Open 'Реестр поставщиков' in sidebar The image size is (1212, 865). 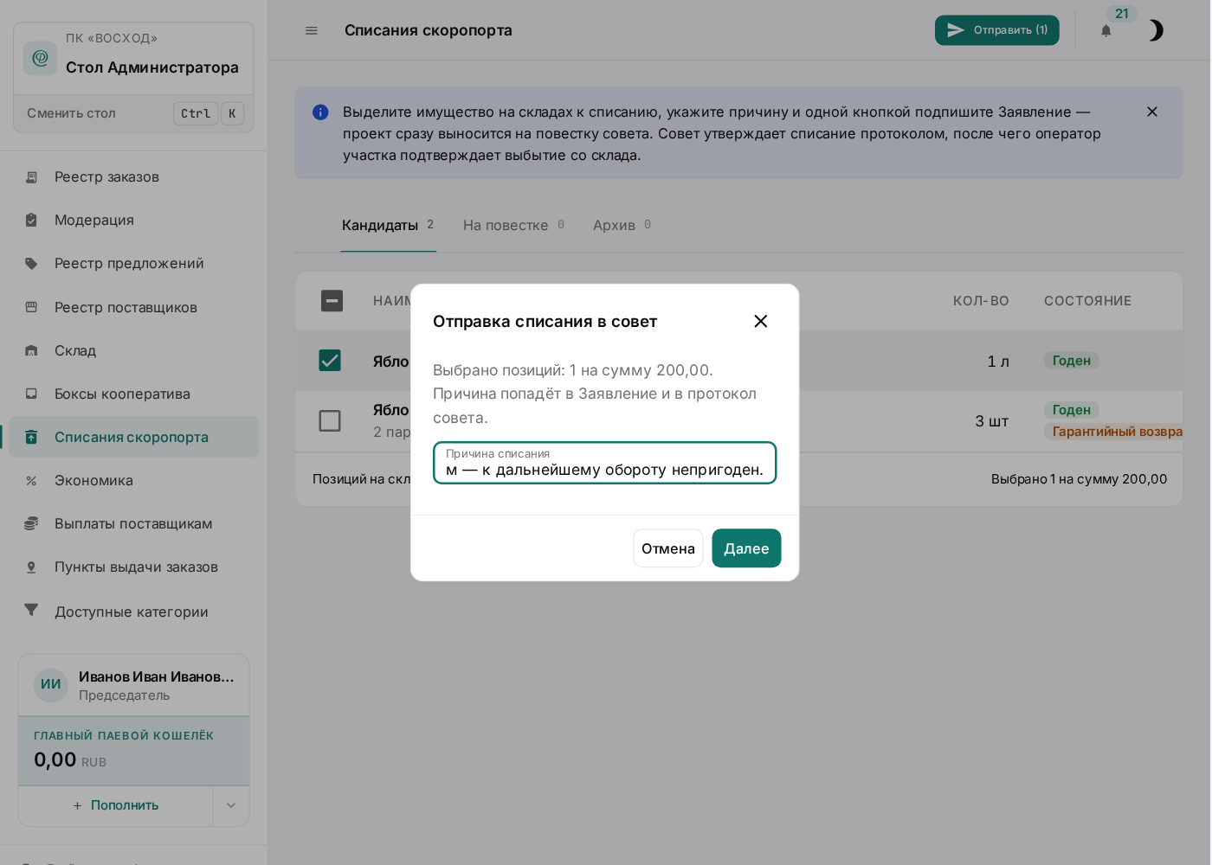[x=134, y=307]
